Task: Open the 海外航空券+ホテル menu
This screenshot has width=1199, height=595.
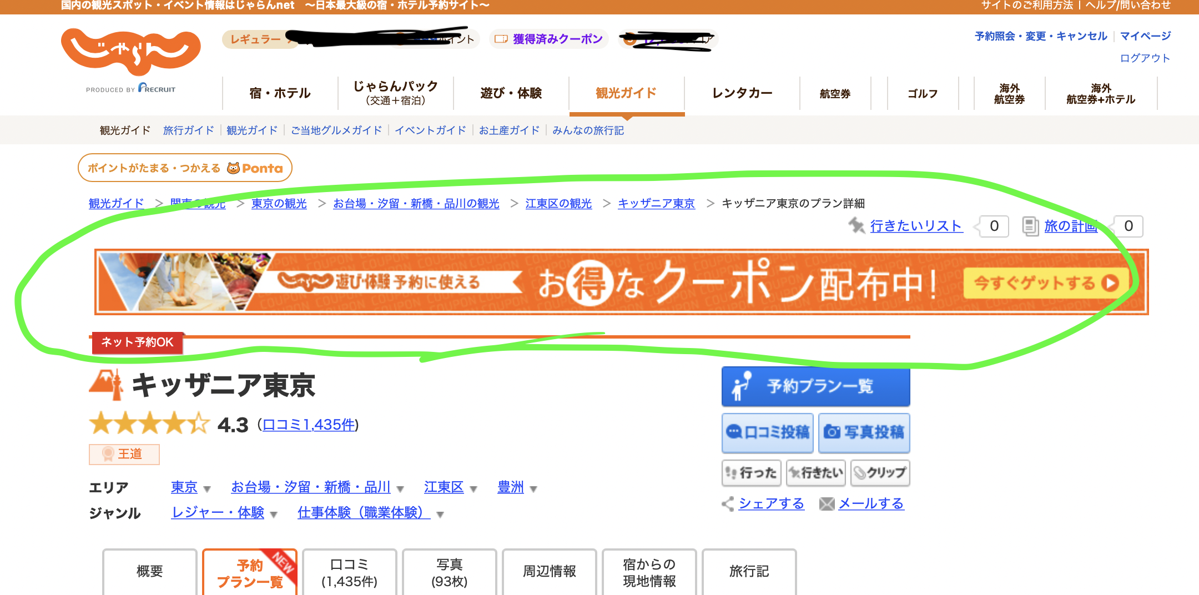Action: click(x=1101, y=93)
